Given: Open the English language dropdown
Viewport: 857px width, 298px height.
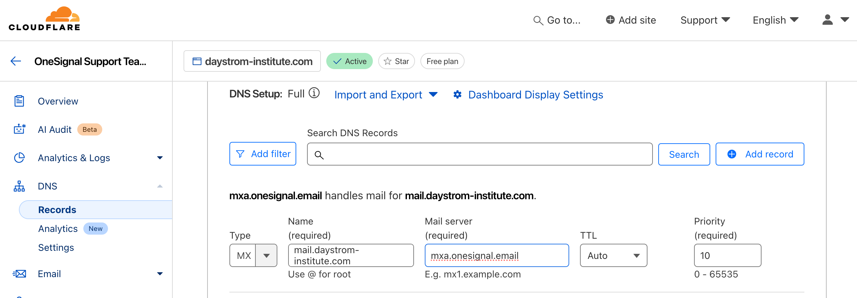Looking at the screenshot, I should (x=775, y=20).
